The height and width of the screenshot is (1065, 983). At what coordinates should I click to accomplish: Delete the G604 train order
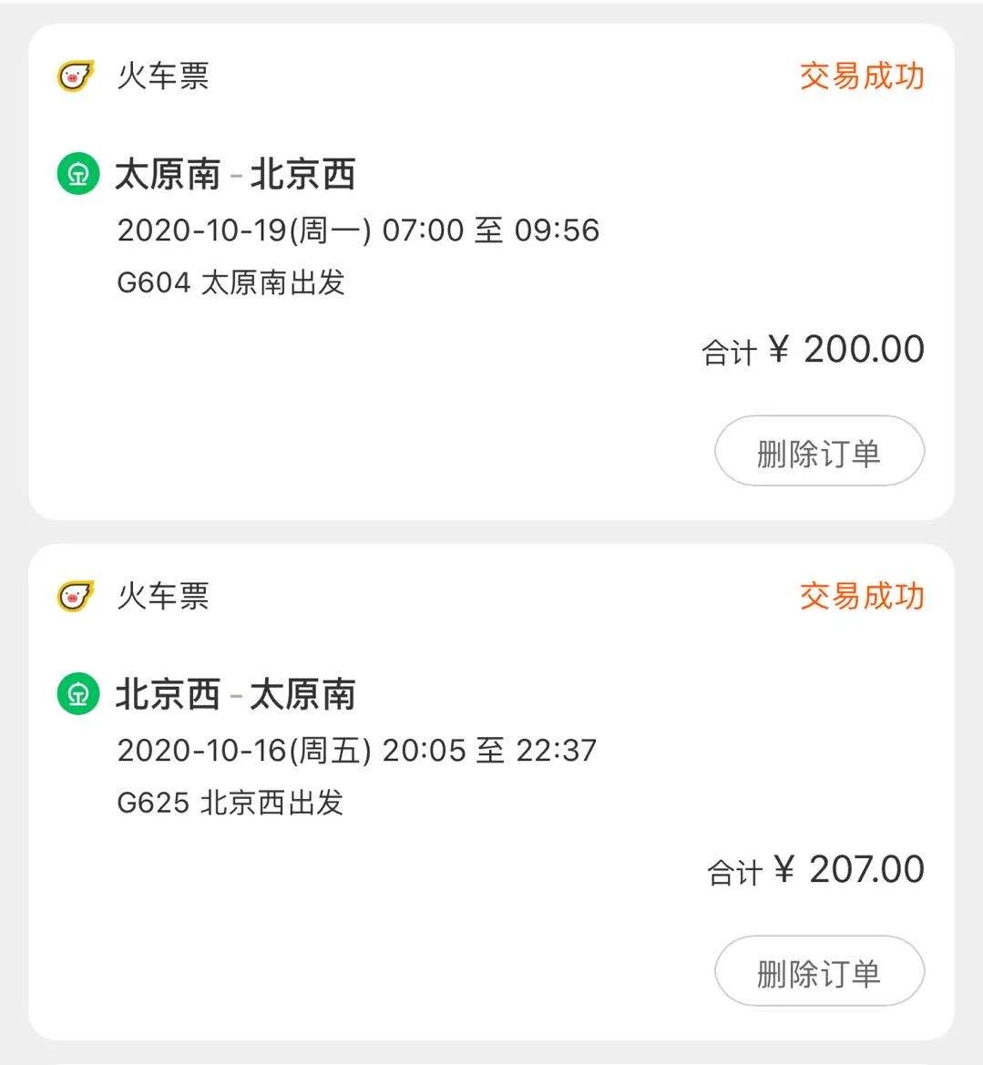point(818,452)
